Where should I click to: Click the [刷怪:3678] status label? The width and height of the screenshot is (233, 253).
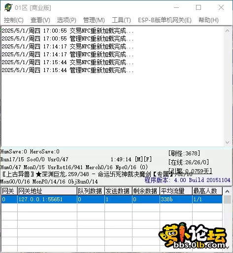(184, 153)
